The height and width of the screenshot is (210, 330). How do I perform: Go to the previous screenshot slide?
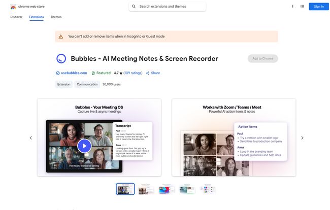(x=31, y=138)
